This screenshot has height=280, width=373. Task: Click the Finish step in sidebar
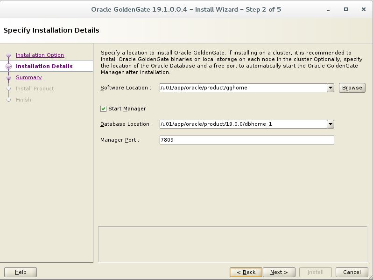pos(23,100)
